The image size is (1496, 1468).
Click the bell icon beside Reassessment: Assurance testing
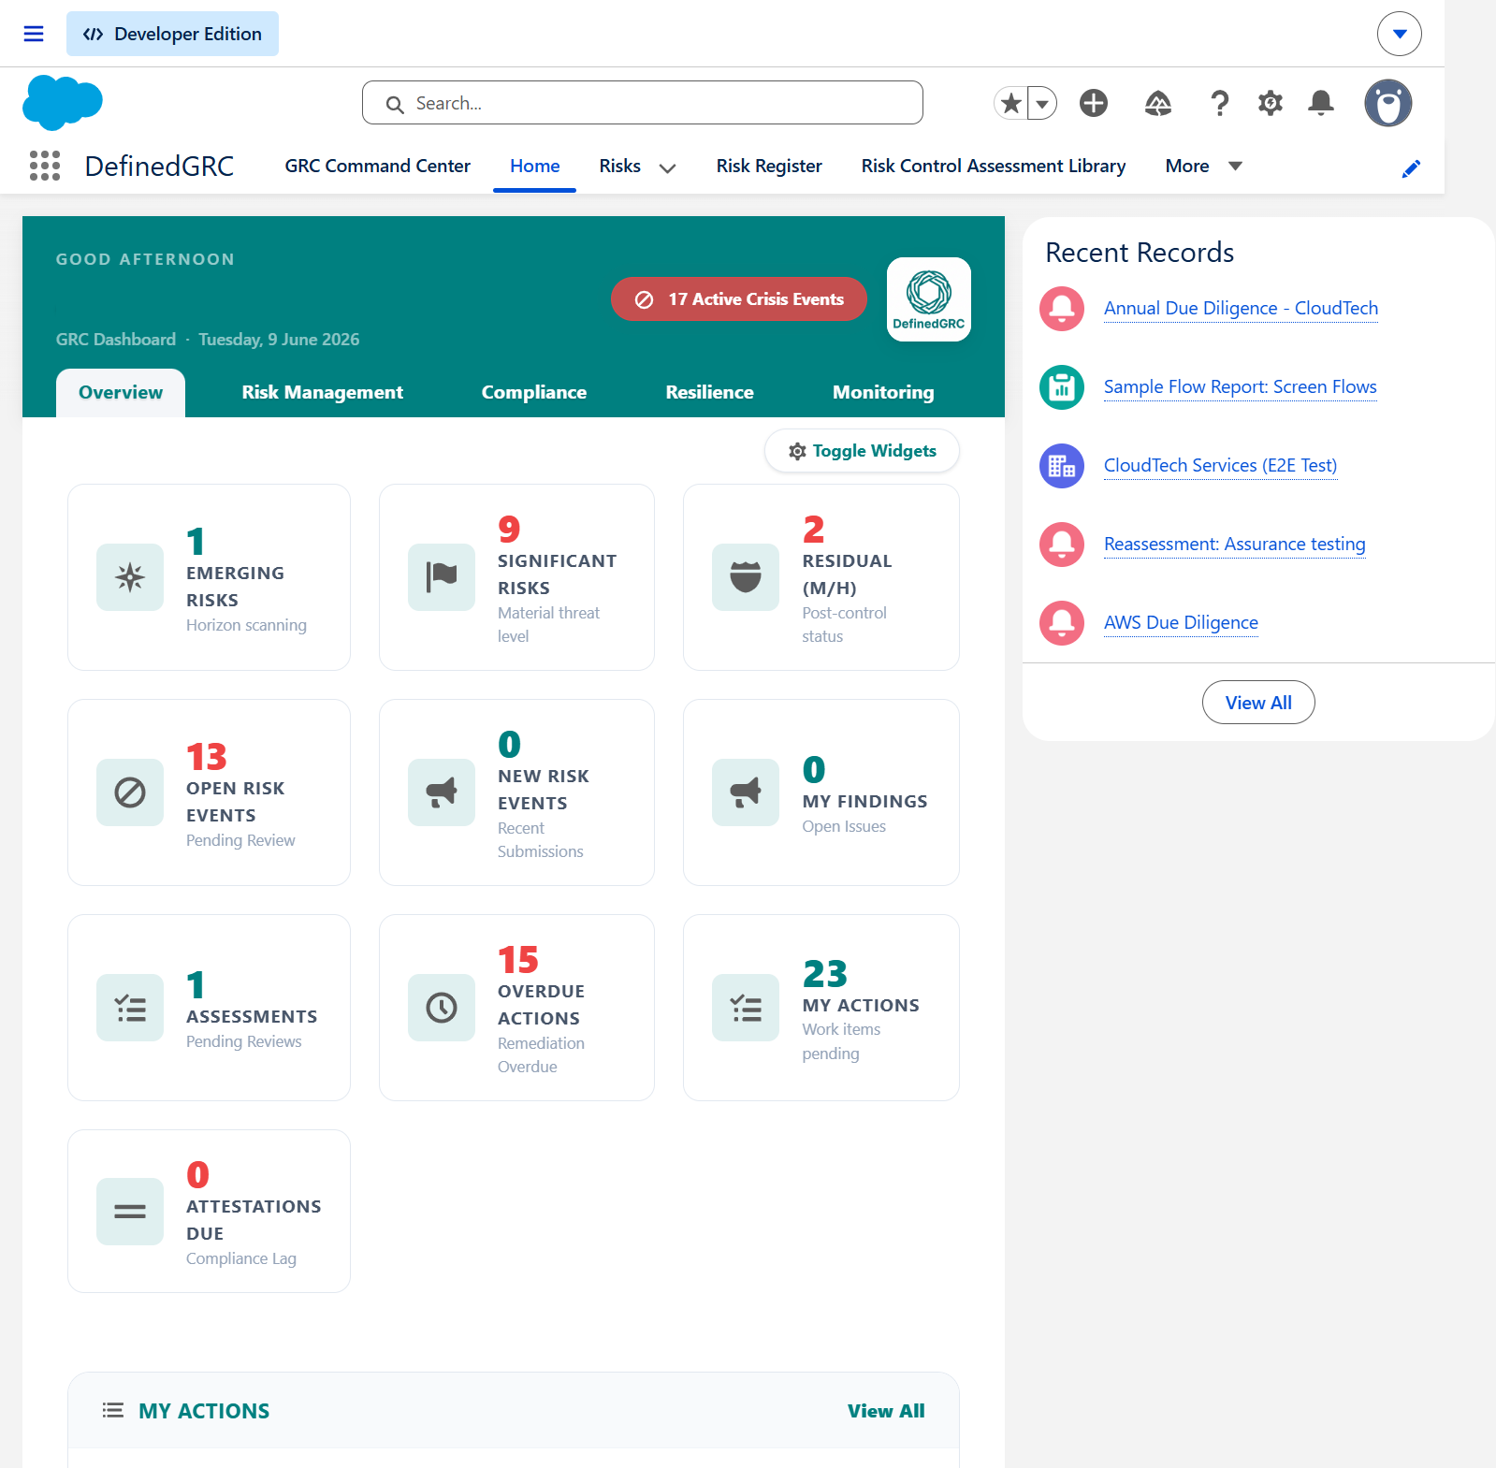click(x=1062, y=545)
